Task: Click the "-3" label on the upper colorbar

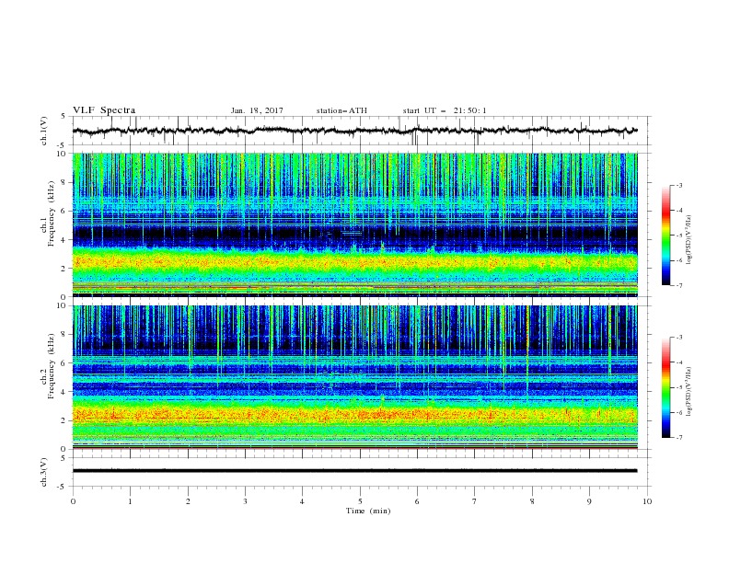Action: (679, 185)
